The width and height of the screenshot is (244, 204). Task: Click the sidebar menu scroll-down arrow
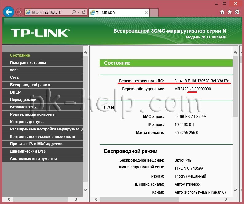[x=85, y=190]
